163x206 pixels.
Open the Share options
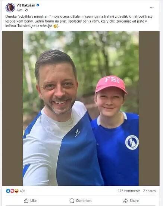point(131,201)
